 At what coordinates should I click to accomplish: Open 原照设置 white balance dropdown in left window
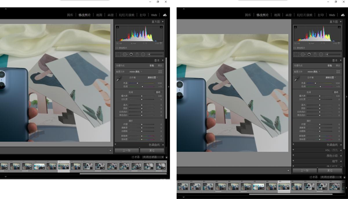tap(153, 77)
